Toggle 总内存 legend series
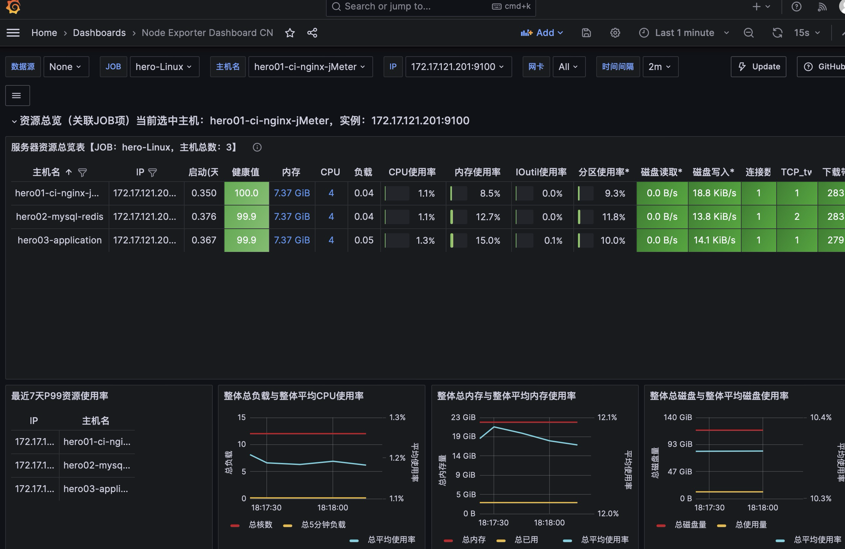 (x=474, y=540)
